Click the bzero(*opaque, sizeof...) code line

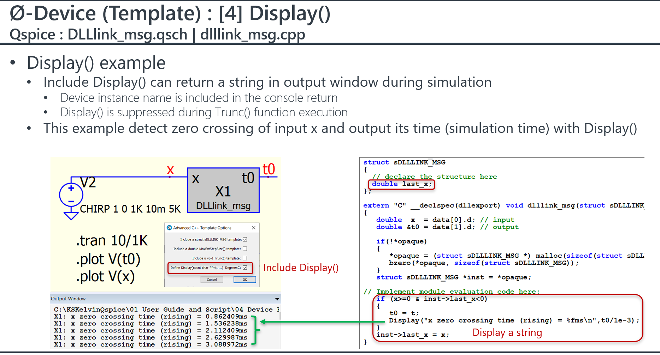(484, 263)
